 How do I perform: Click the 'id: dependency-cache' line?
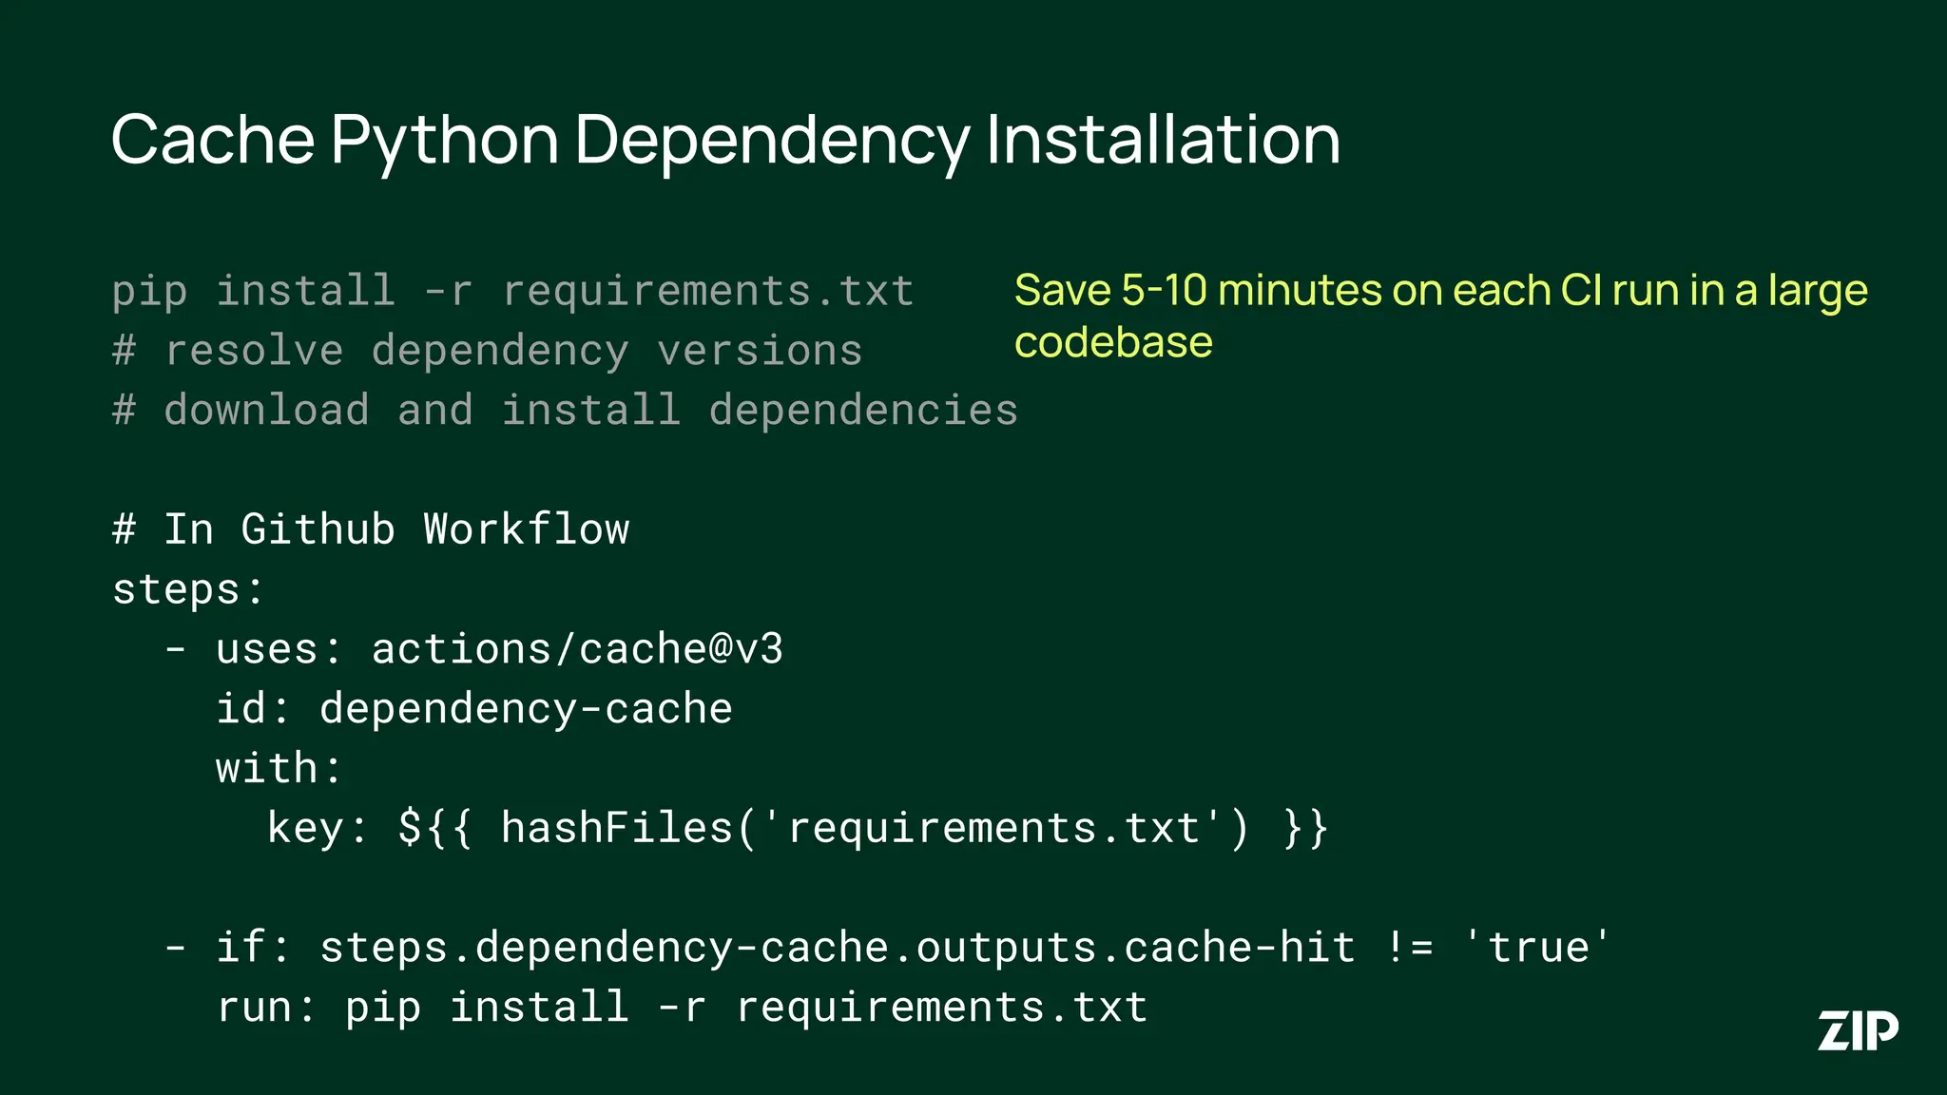(474, 709)
